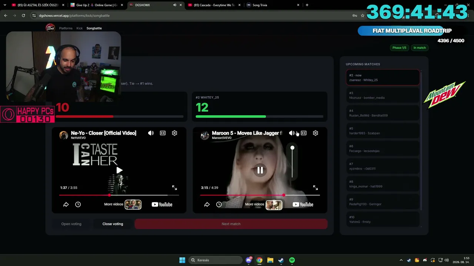Open the Songbattle nav item
Image resolution: width=474 pixels, height=266 pixels.
pyautogui.click(x=94, y=28)
